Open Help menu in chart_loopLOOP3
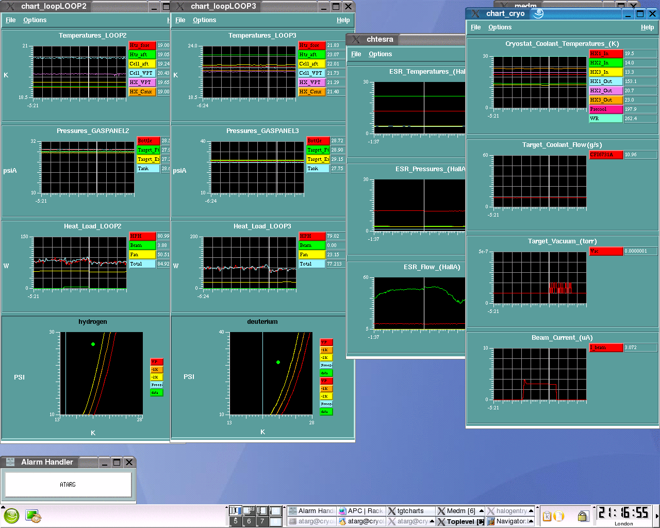This screenshot has width=660, height=528. coord(343,20)
